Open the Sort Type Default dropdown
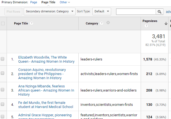The height and width of the screenshot is (119, 171). point(101,12)
